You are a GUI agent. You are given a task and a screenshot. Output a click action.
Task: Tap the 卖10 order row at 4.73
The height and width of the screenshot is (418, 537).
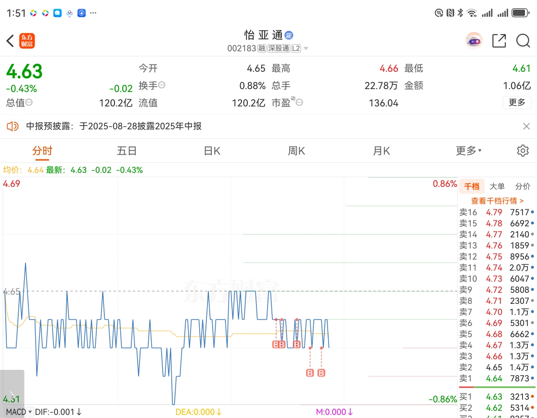coord(497,279)
